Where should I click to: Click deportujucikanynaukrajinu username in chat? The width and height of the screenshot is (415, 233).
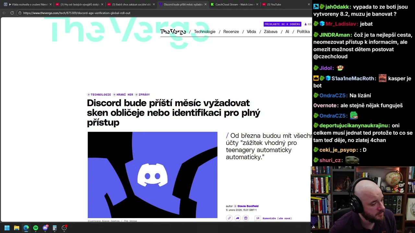(354, 126)
